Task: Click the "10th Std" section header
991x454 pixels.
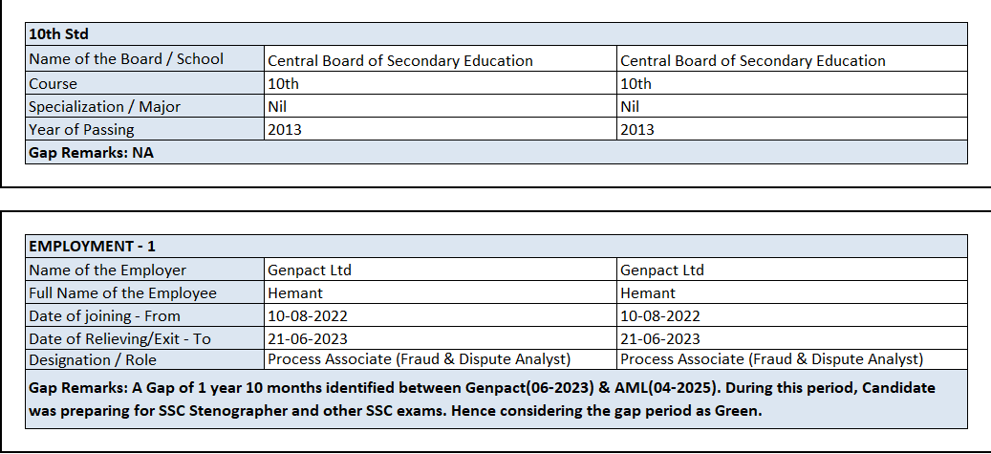Action: [59, 34]
